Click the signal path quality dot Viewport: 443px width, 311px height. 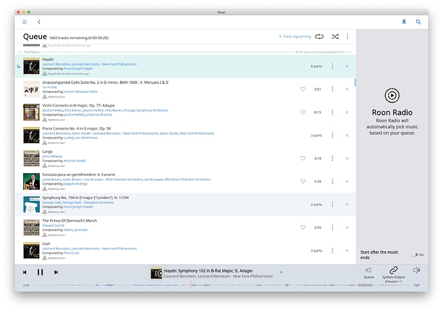281,272
